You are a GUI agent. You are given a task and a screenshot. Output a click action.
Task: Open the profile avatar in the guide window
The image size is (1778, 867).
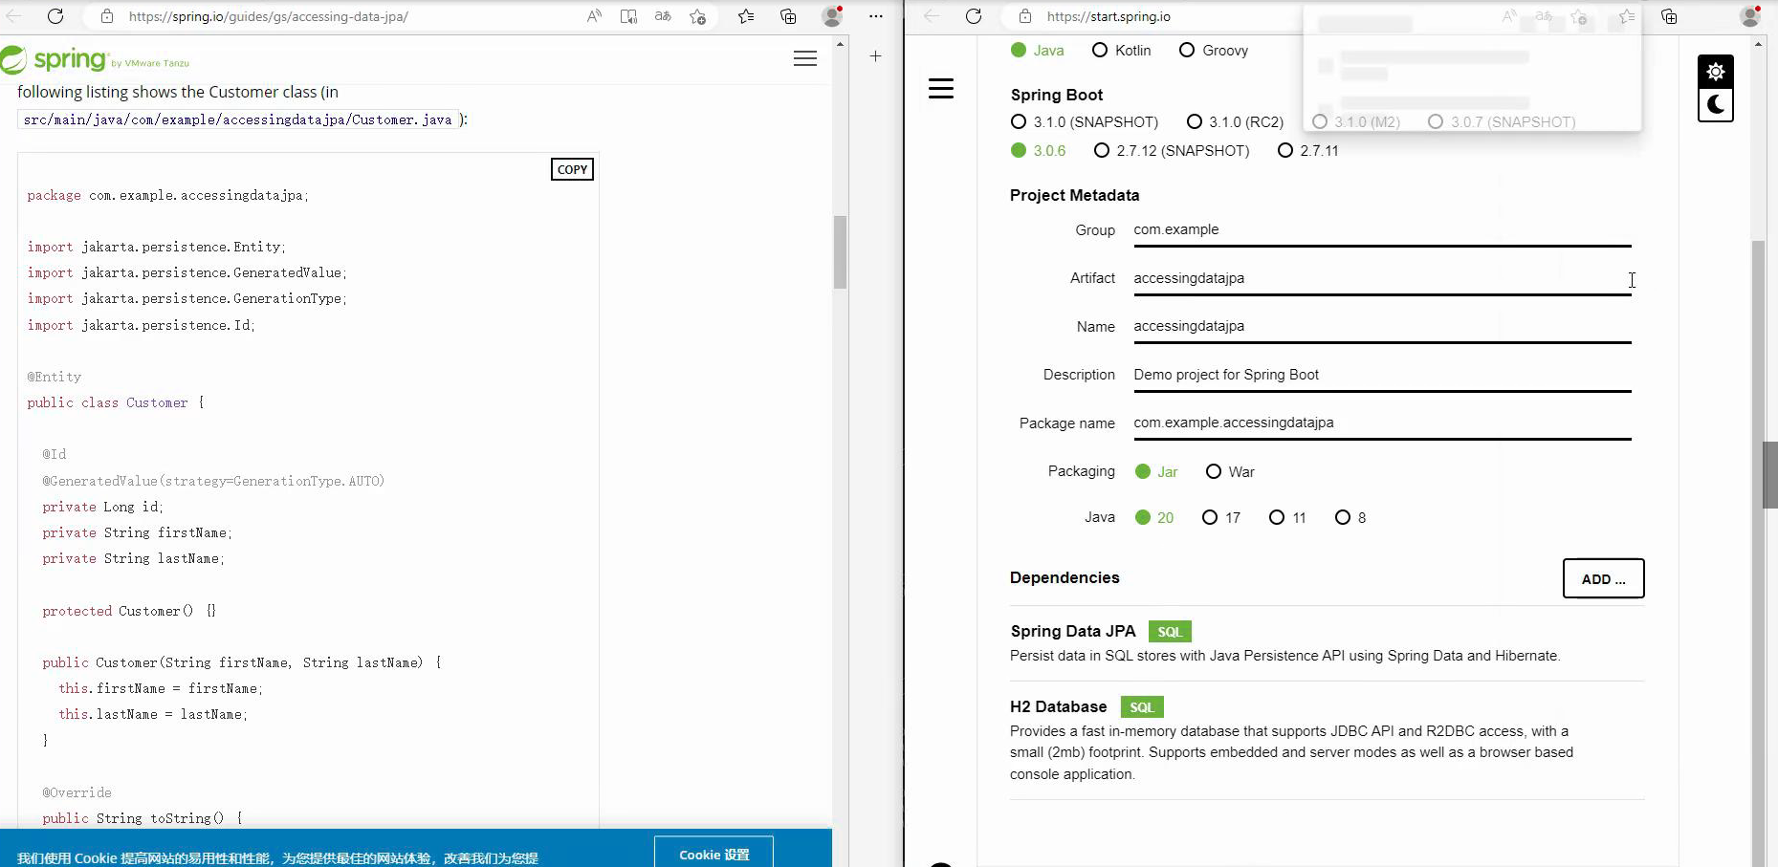tap(832, 16)
